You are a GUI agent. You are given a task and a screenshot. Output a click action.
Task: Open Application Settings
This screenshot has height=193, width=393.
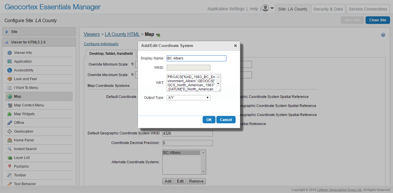[x=226, y=9]
